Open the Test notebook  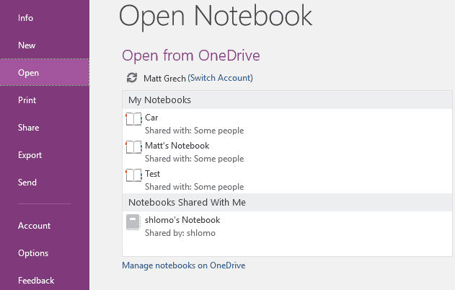coord(287,180)
